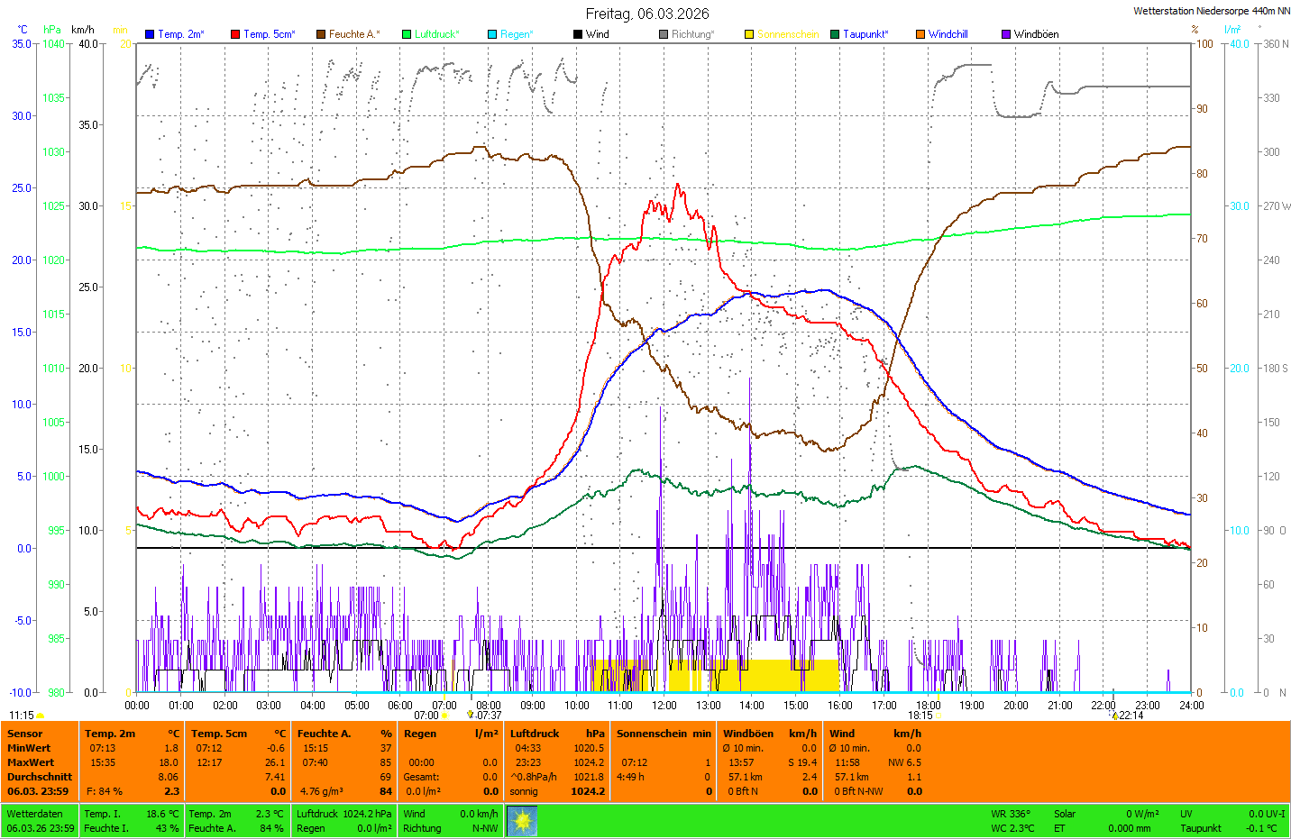Click Wetterstation Niedersorpe 440m NN label
The height and width of the screenshot is (839, 1291).
pos(1211,11)
